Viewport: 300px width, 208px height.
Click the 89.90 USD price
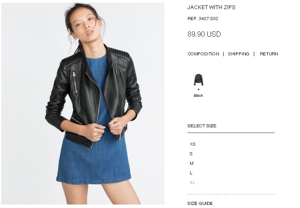(204, 34)
